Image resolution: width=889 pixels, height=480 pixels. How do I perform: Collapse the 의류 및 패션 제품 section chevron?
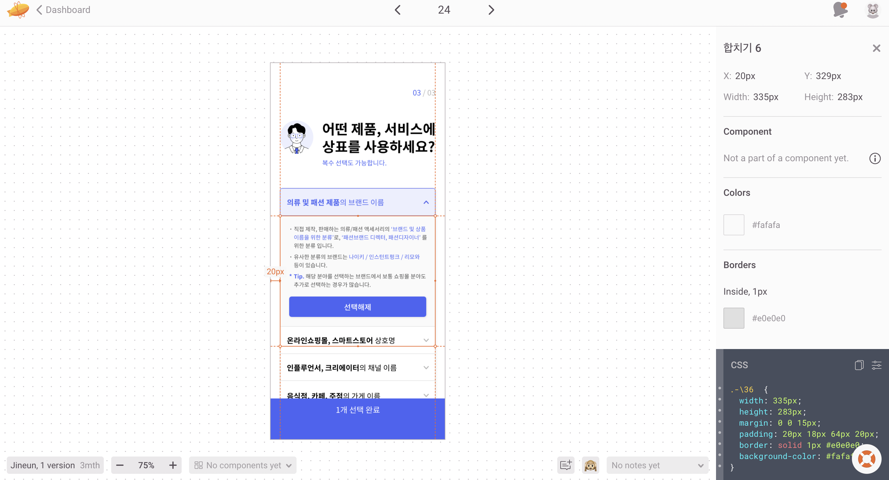[426, 202]
